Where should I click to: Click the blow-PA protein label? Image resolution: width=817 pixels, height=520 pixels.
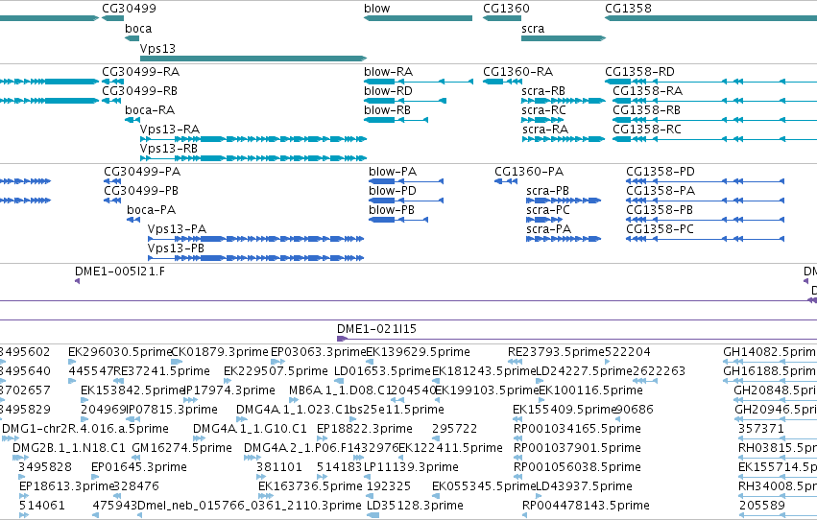click(x=393, y=172)
